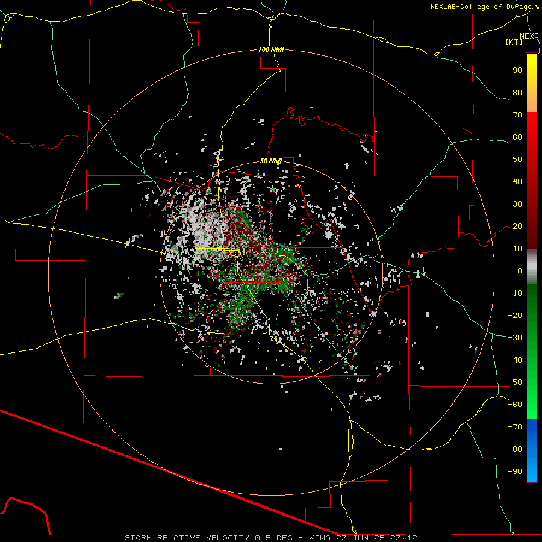Click the -20 value on velocity scale
This screenshot has width=542, height=542.
tap(515, 315)
